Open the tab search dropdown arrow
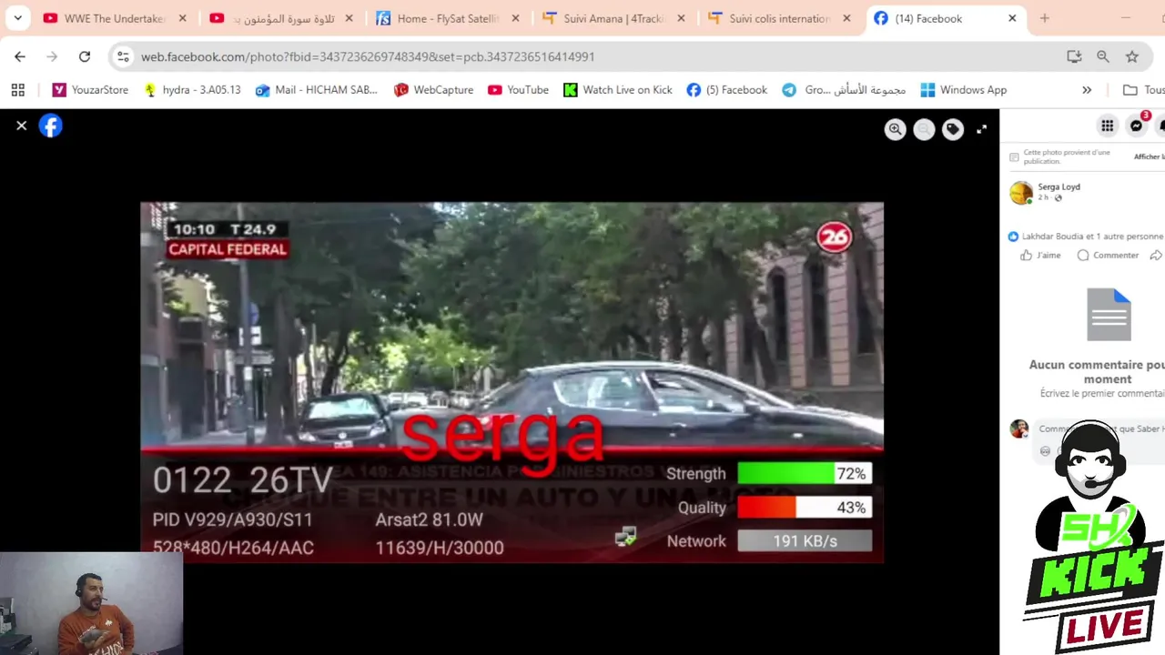This screenshot has height=655, width=1165. (17, 18)
